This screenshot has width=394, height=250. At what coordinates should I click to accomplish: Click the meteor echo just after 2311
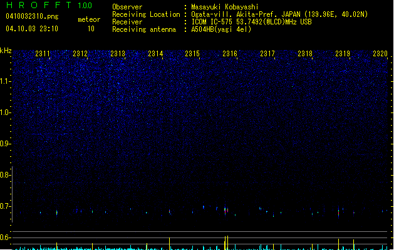pyautogui.click(x=57, y=213)
